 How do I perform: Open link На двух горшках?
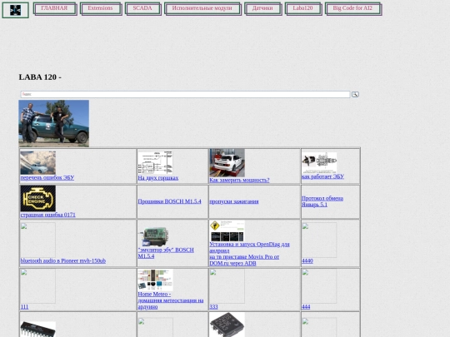(158, 178)
